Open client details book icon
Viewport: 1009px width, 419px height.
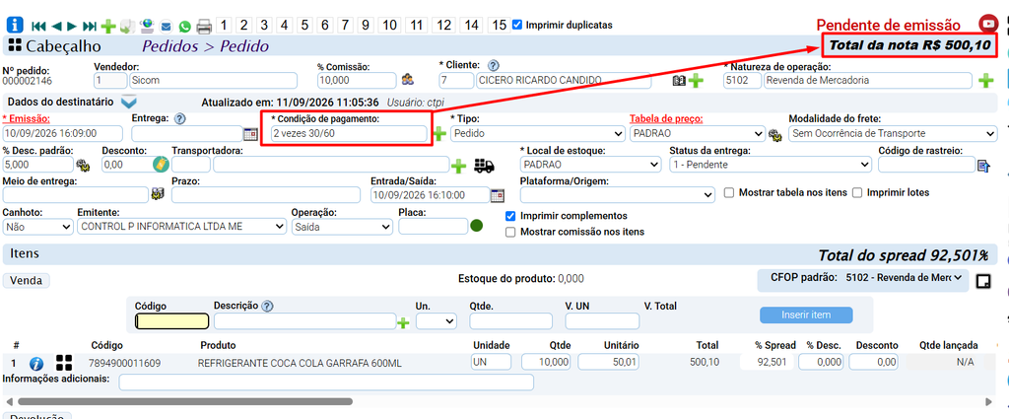point(678,81)
